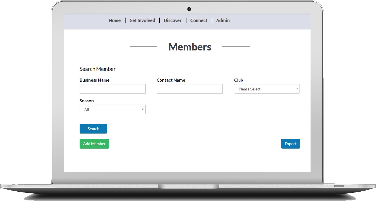Viewport: 376px width, 203px height.
Task: Focus the Business Name input field
Action: click(x=112, y=89)
